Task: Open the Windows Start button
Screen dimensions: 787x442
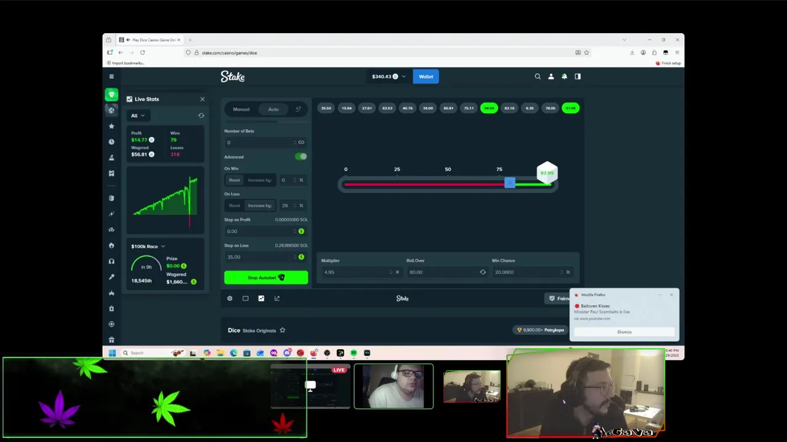Action: click(x=112, y=353)
